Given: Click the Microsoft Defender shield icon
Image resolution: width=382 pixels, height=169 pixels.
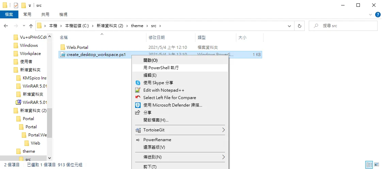Looking at the screenshot, I should coord(138,105).
